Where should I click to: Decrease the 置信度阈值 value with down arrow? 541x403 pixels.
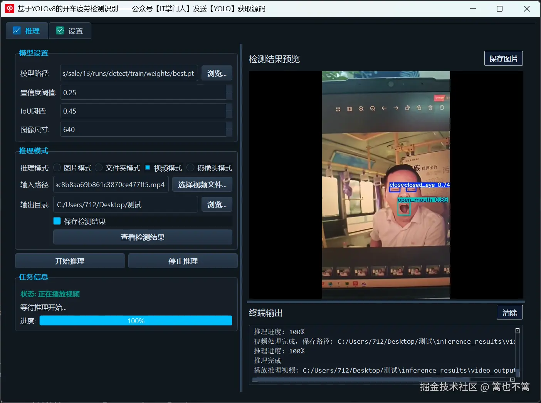[x=229, y=96]
